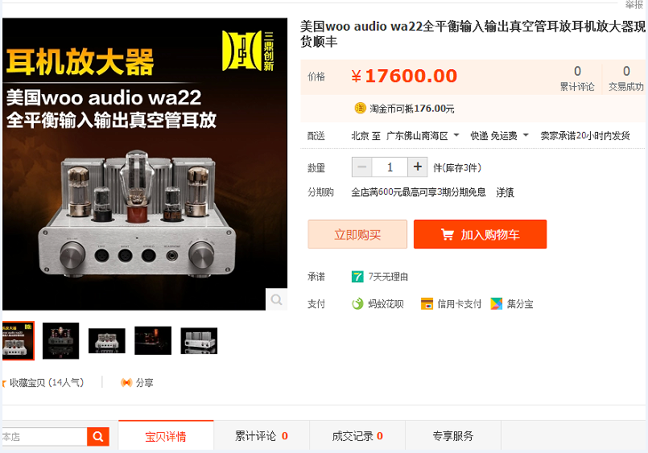Select the second product thumbnail image
Viewport: 648px width, 453px height.
60,340
